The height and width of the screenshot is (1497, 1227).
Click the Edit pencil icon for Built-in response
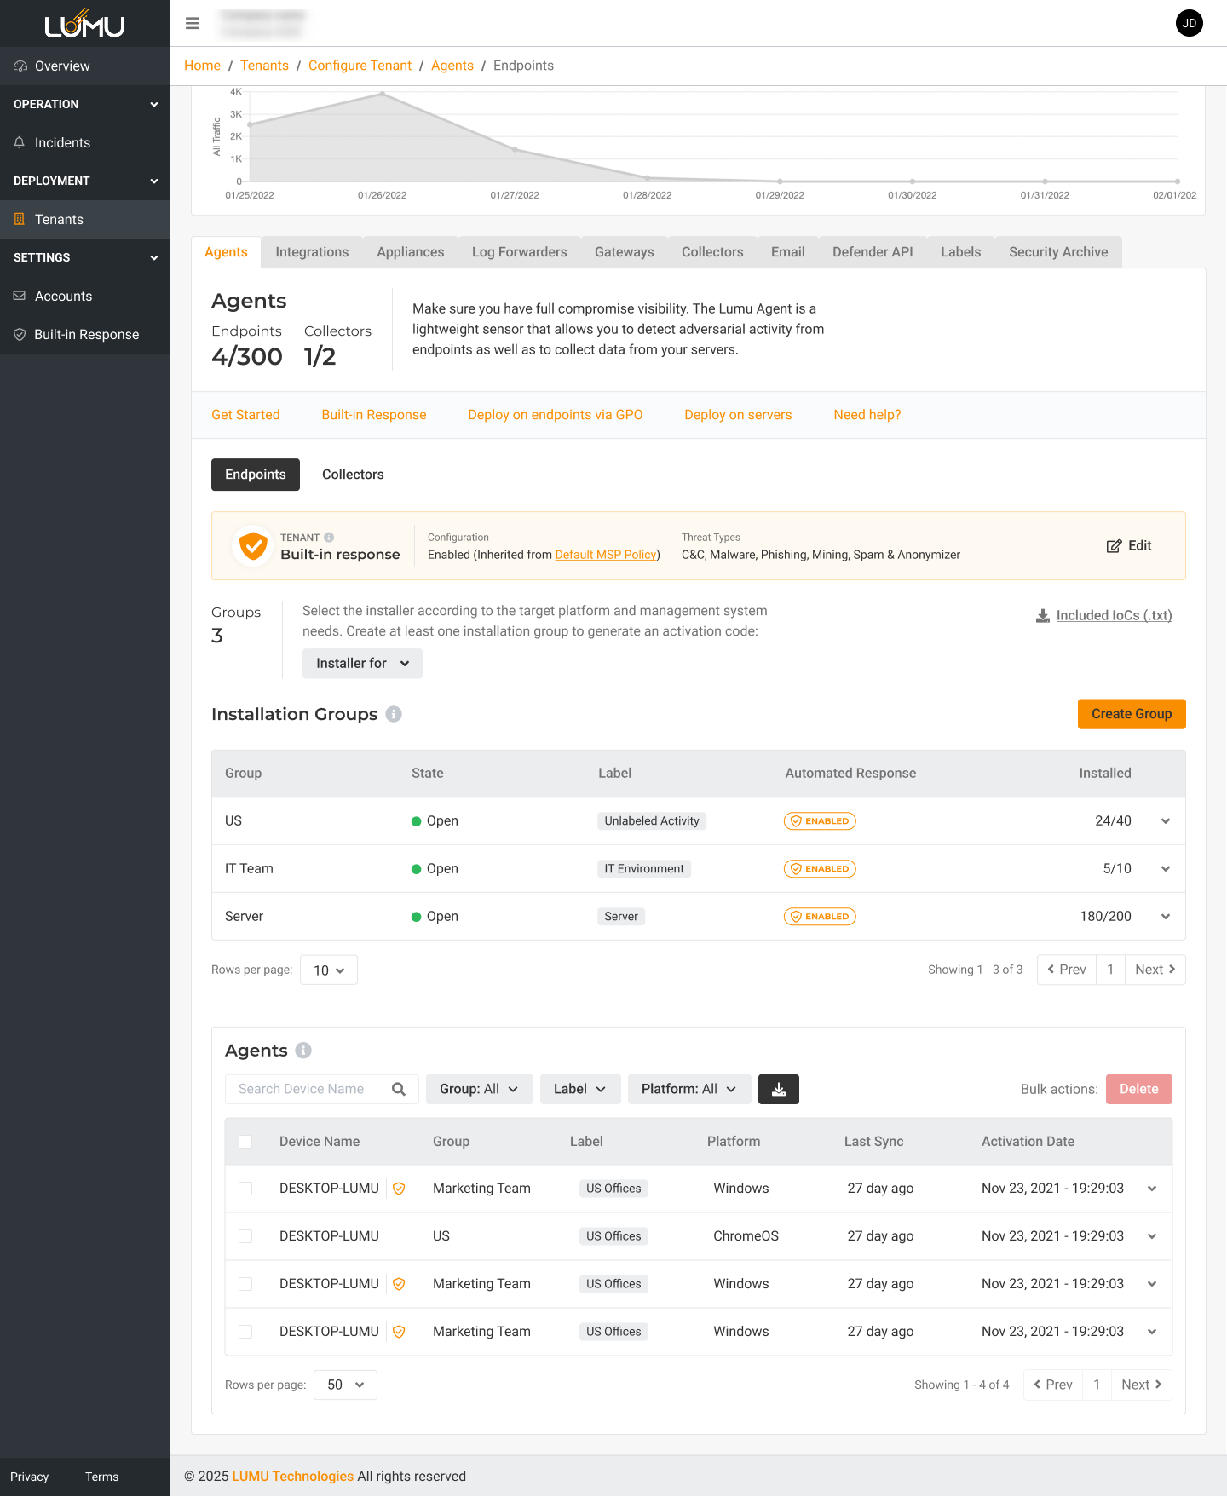(1114, 546)
